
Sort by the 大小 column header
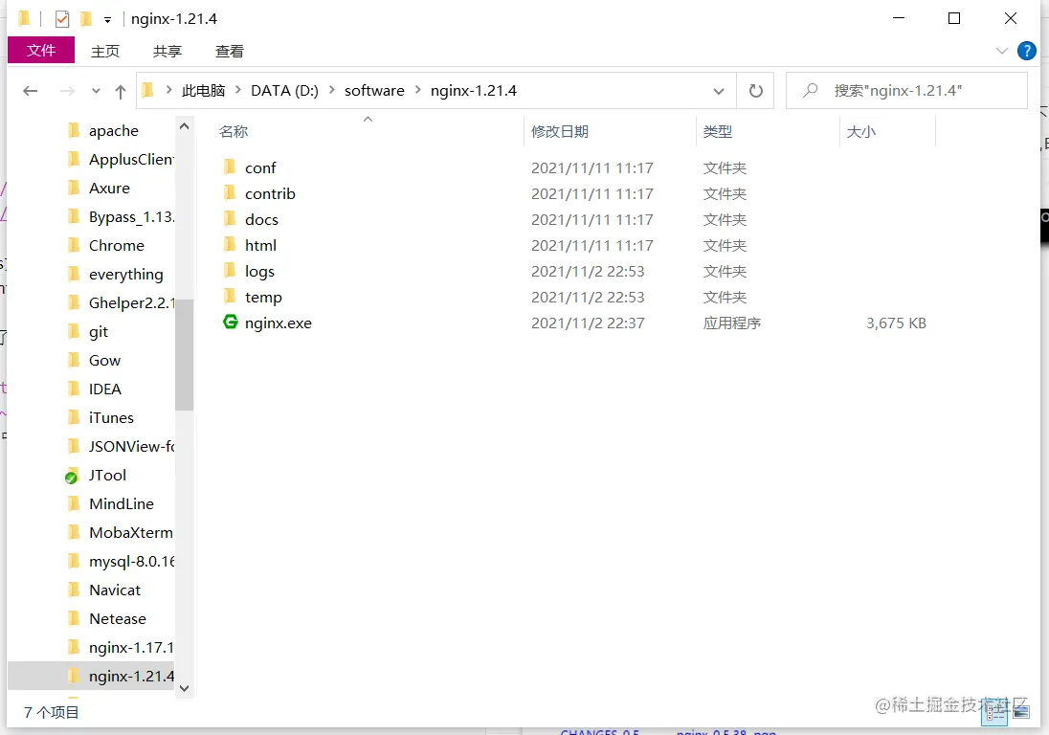click(861, 132)
